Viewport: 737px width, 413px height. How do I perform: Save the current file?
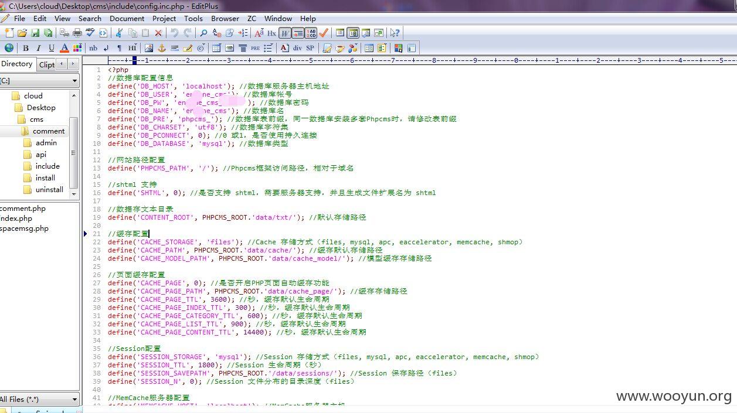(x=35, y=33)
